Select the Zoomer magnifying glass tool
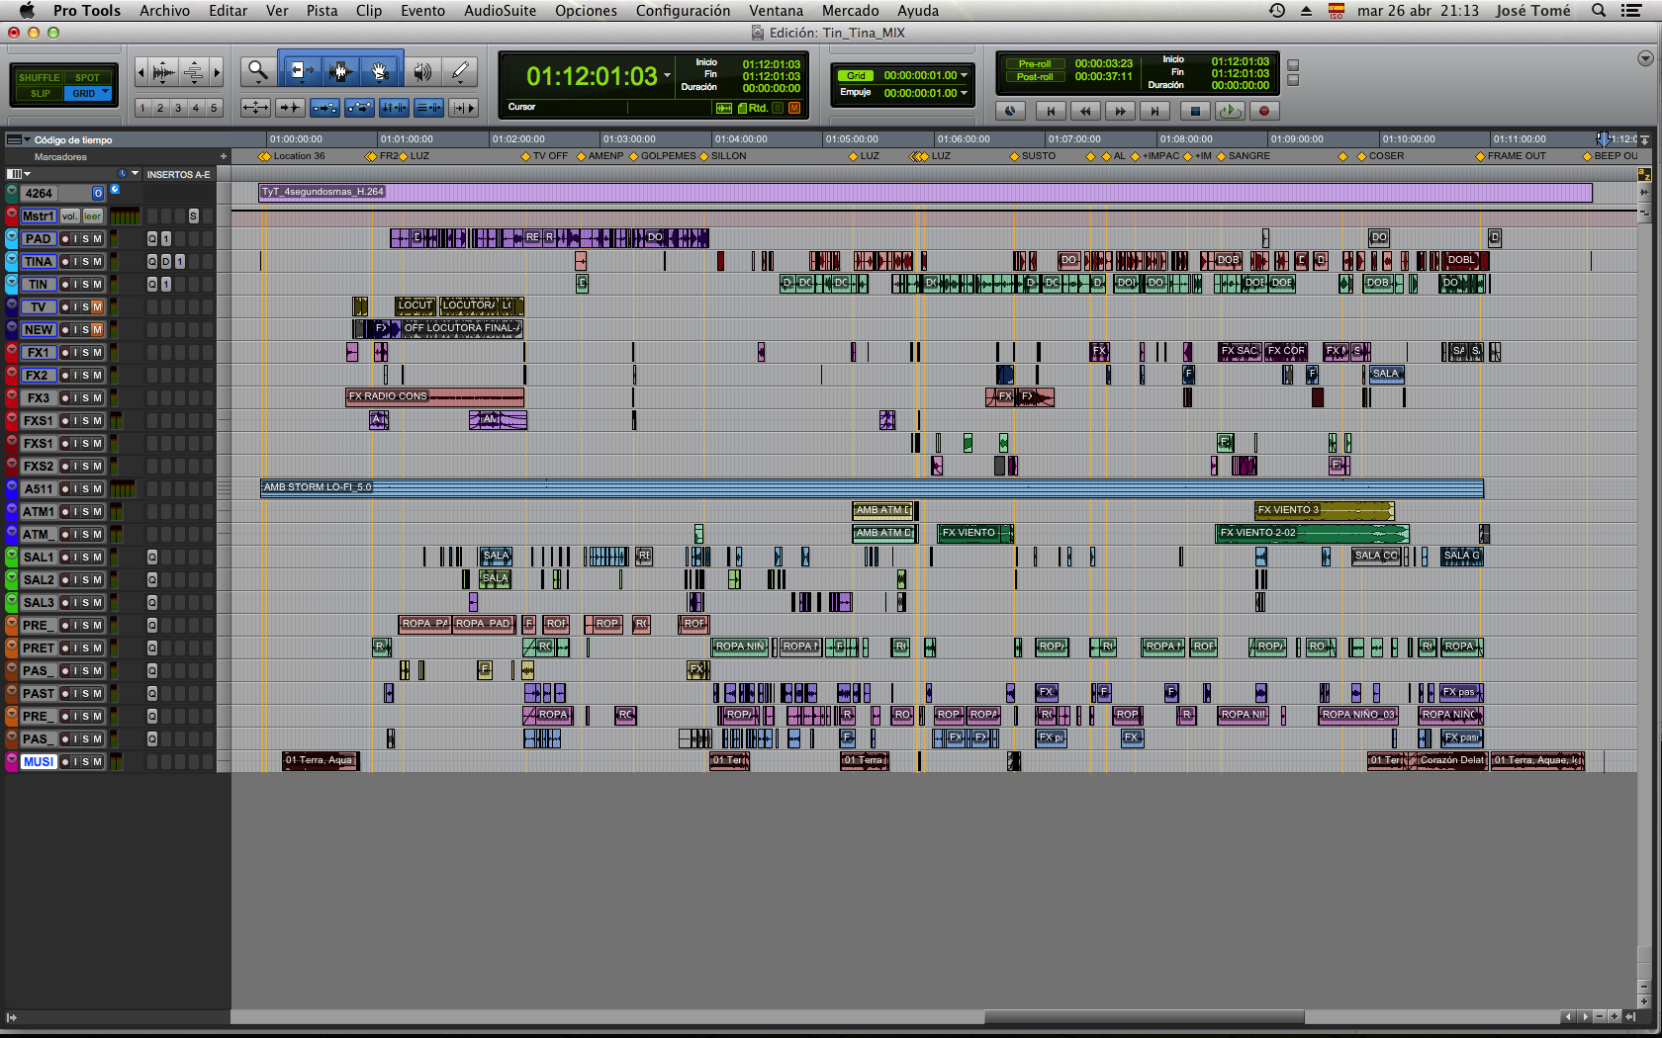Image resolution: width=1662 pixels, height=1038 pixels. 257,71
